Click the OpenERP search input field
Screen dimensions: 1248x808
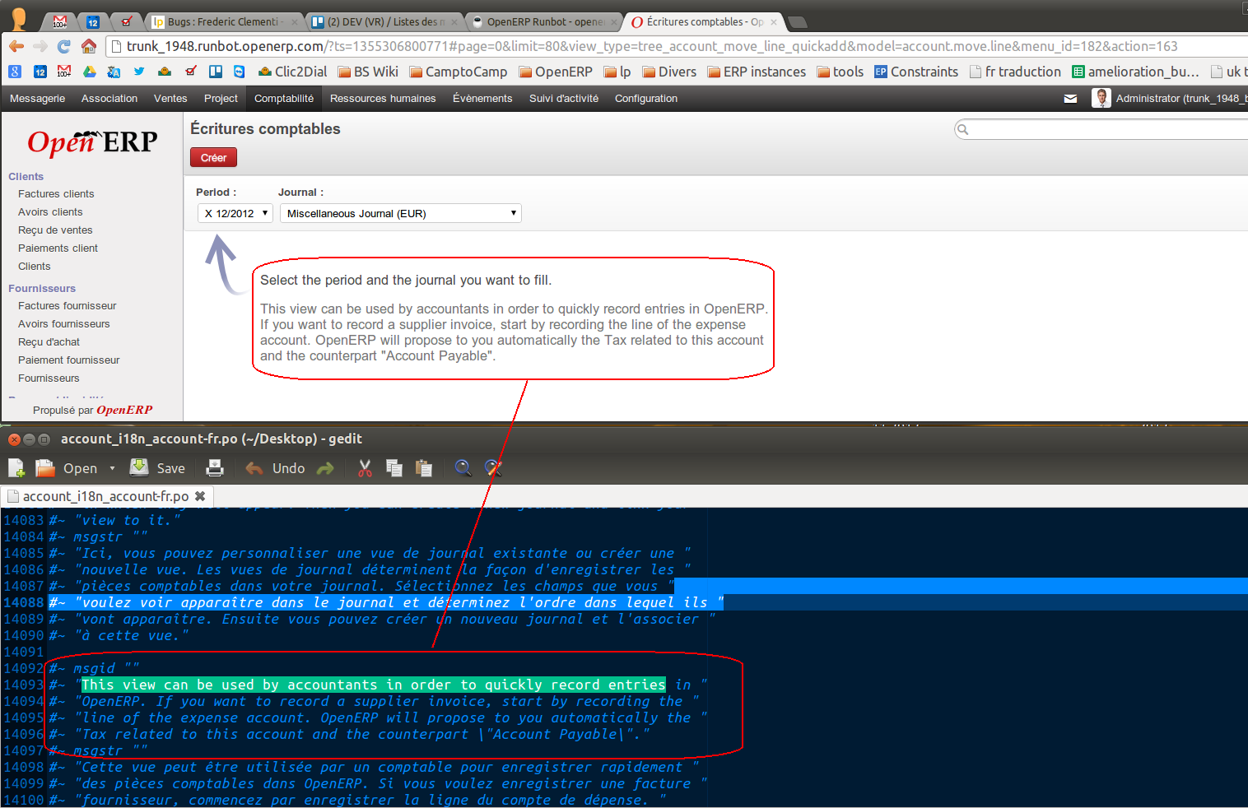pyautogui.click(x=1107, y=129)
